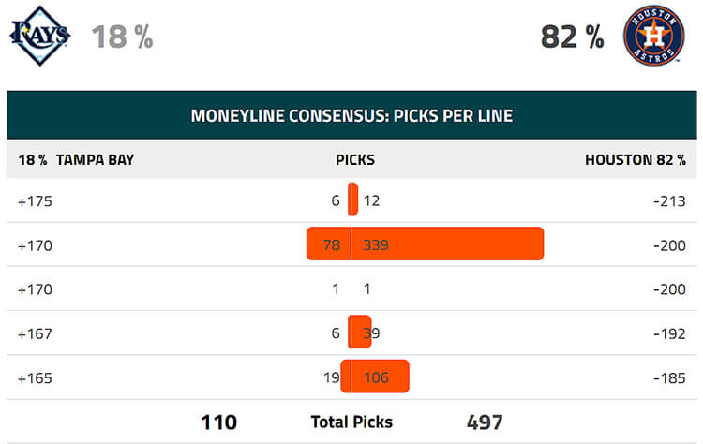Screen dimensions: 703x444
Task: Click the small orange bar in +175 row
Action: tap(352, 200)
